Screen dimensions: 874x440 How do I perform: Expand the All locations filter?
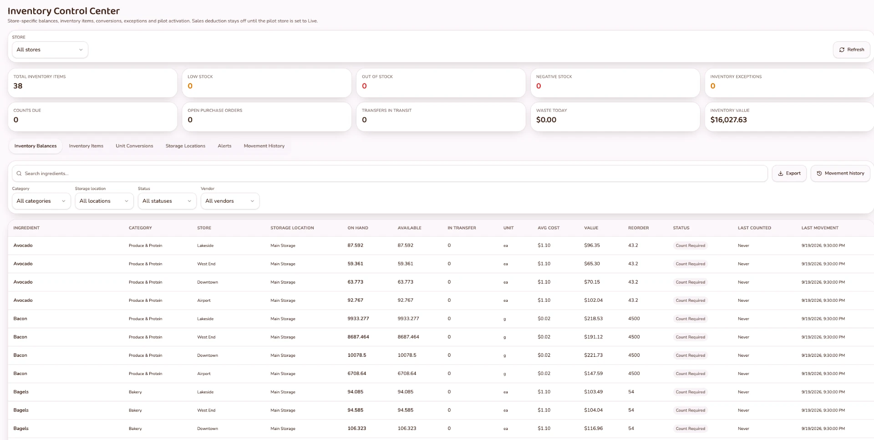point(104,201)
